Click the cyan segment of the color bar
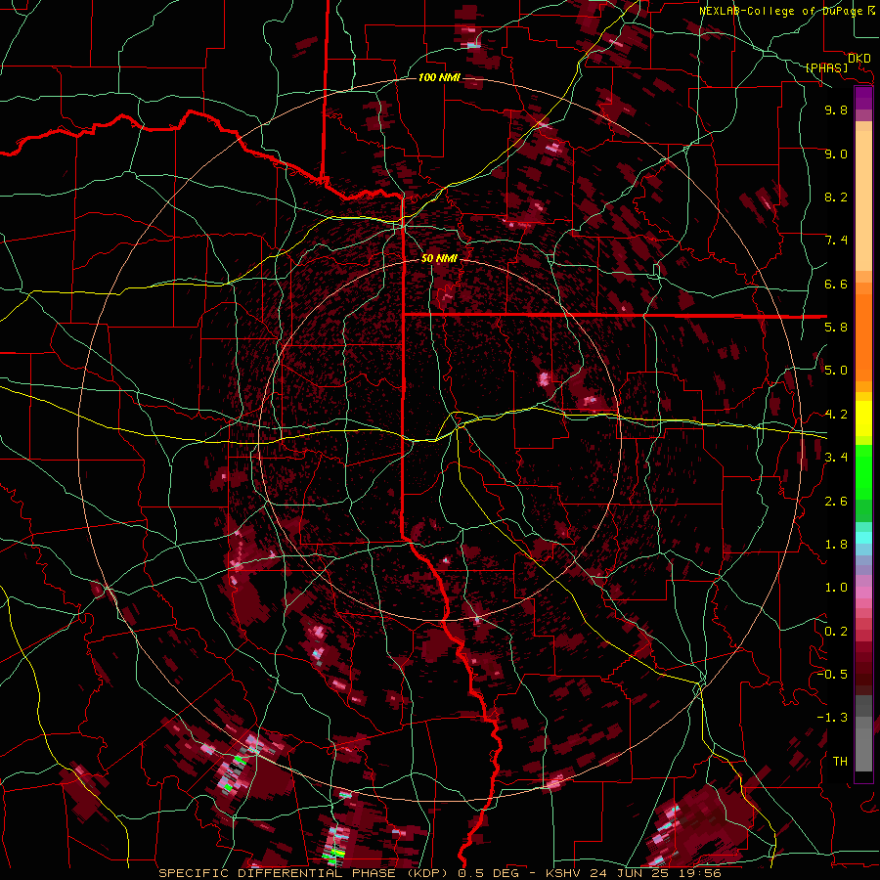The height and width of the screenshot is (880, 880). point(863,537)
